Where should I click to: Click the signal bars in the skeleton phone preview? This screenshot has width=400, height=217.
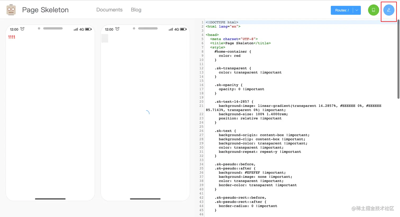(x=171, y=29)
